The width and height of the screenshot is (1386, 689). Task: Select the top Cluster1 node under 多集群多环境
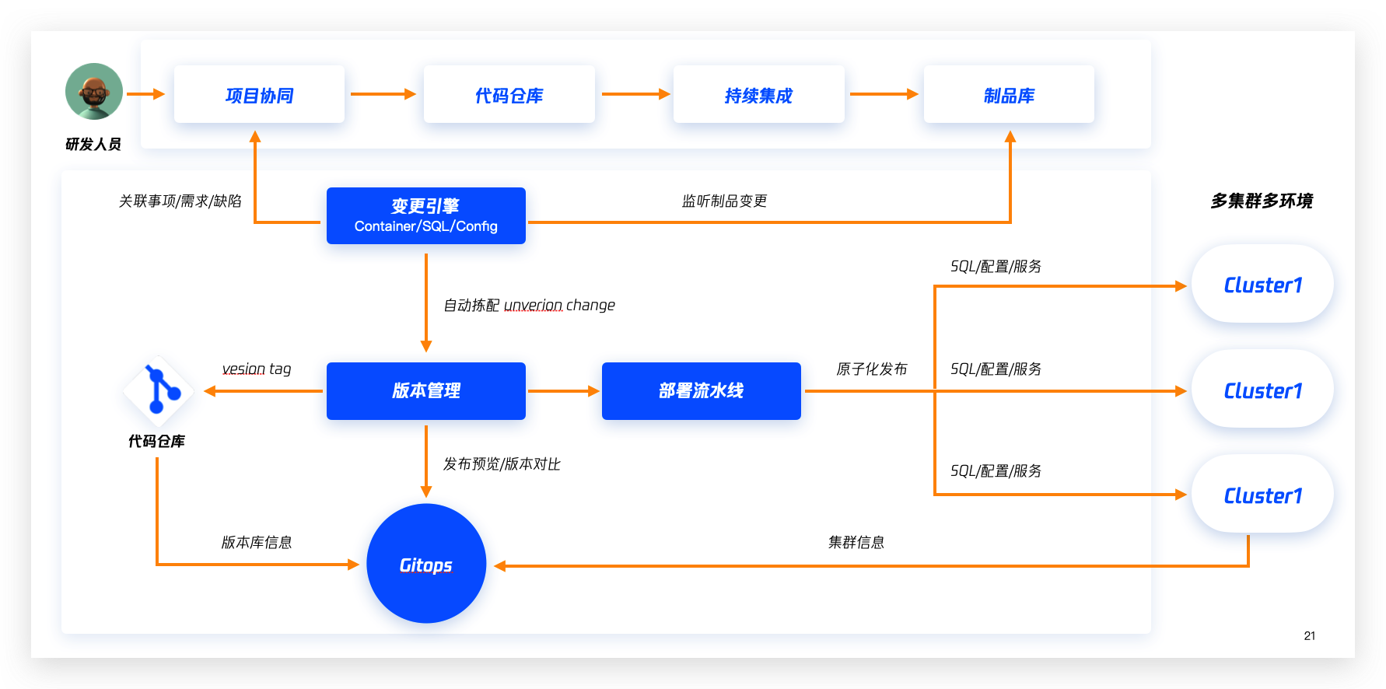coord(1262,285)
